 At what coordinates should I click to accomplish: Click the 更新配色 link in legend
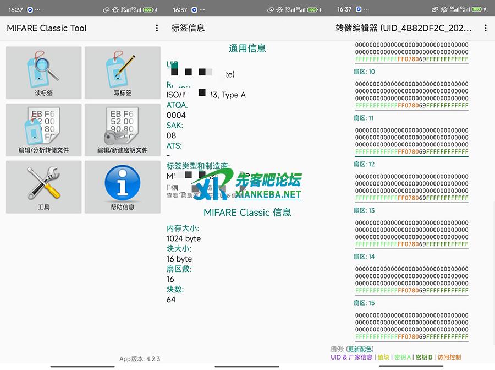pos(360,349)
